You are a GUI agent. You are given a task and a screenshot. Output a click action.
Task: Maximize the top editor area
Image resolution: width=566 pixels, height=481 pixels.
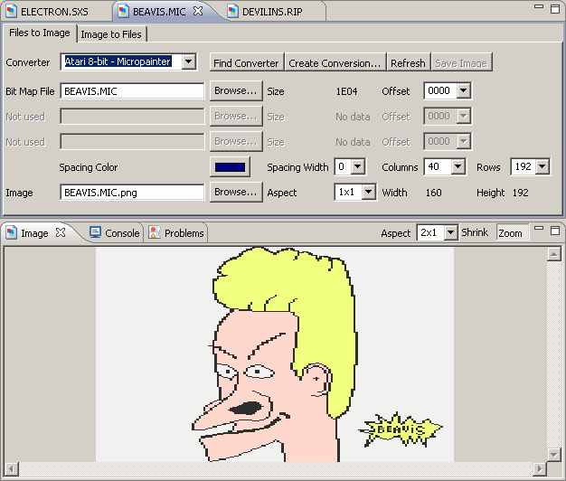[554, 6]
